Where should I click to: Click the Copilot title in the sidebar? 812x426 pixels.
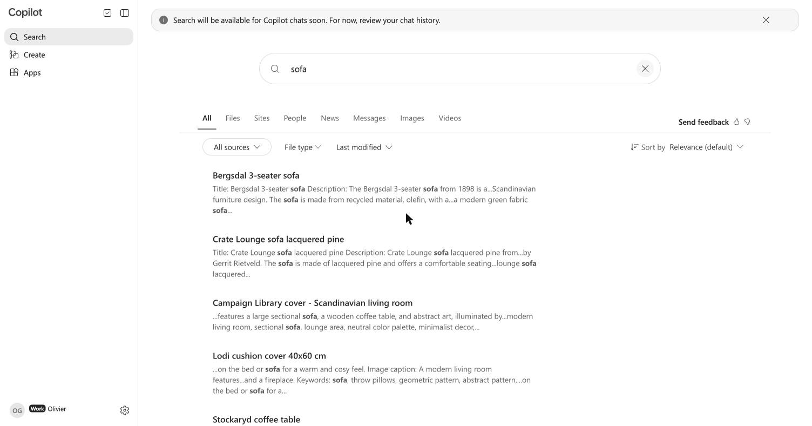25,12
